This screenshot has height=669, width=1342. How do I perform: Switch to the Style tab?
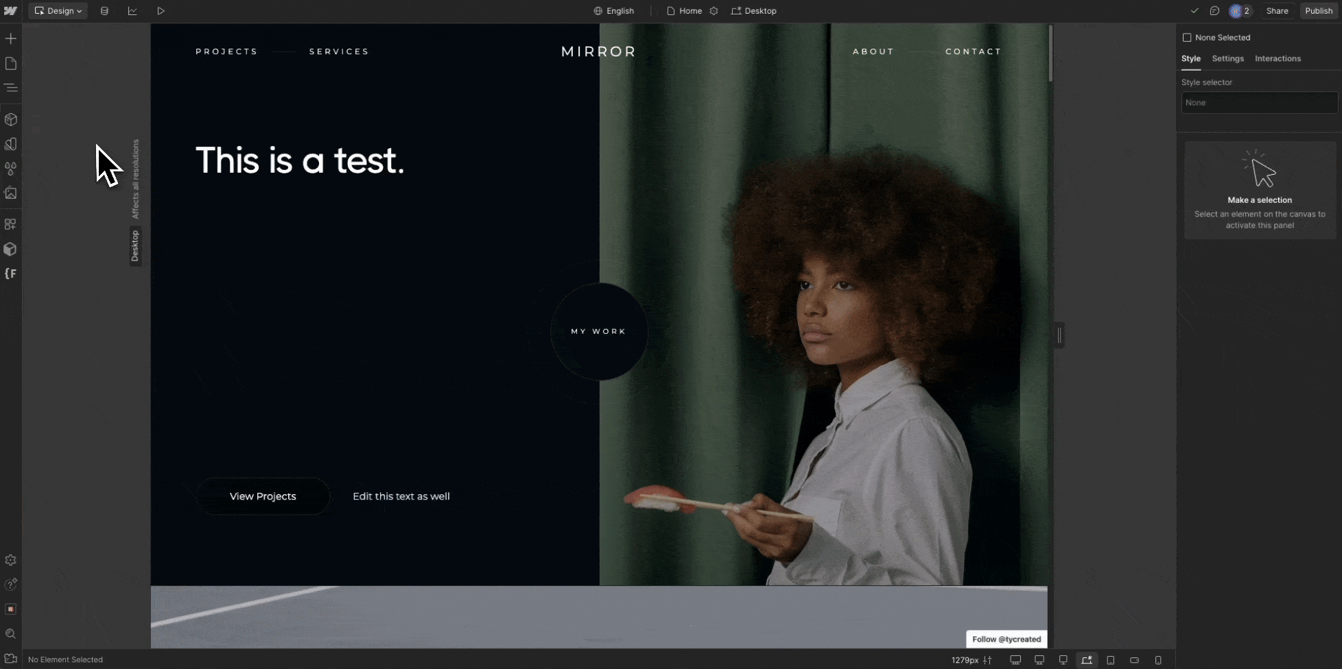pos(1191,59)
